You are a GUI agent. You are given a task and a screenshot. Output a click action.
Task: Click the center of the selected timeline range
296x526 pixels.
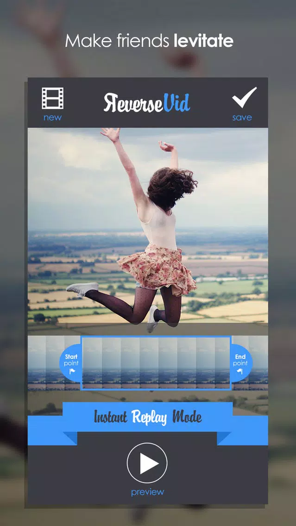[x=156, y=363]
